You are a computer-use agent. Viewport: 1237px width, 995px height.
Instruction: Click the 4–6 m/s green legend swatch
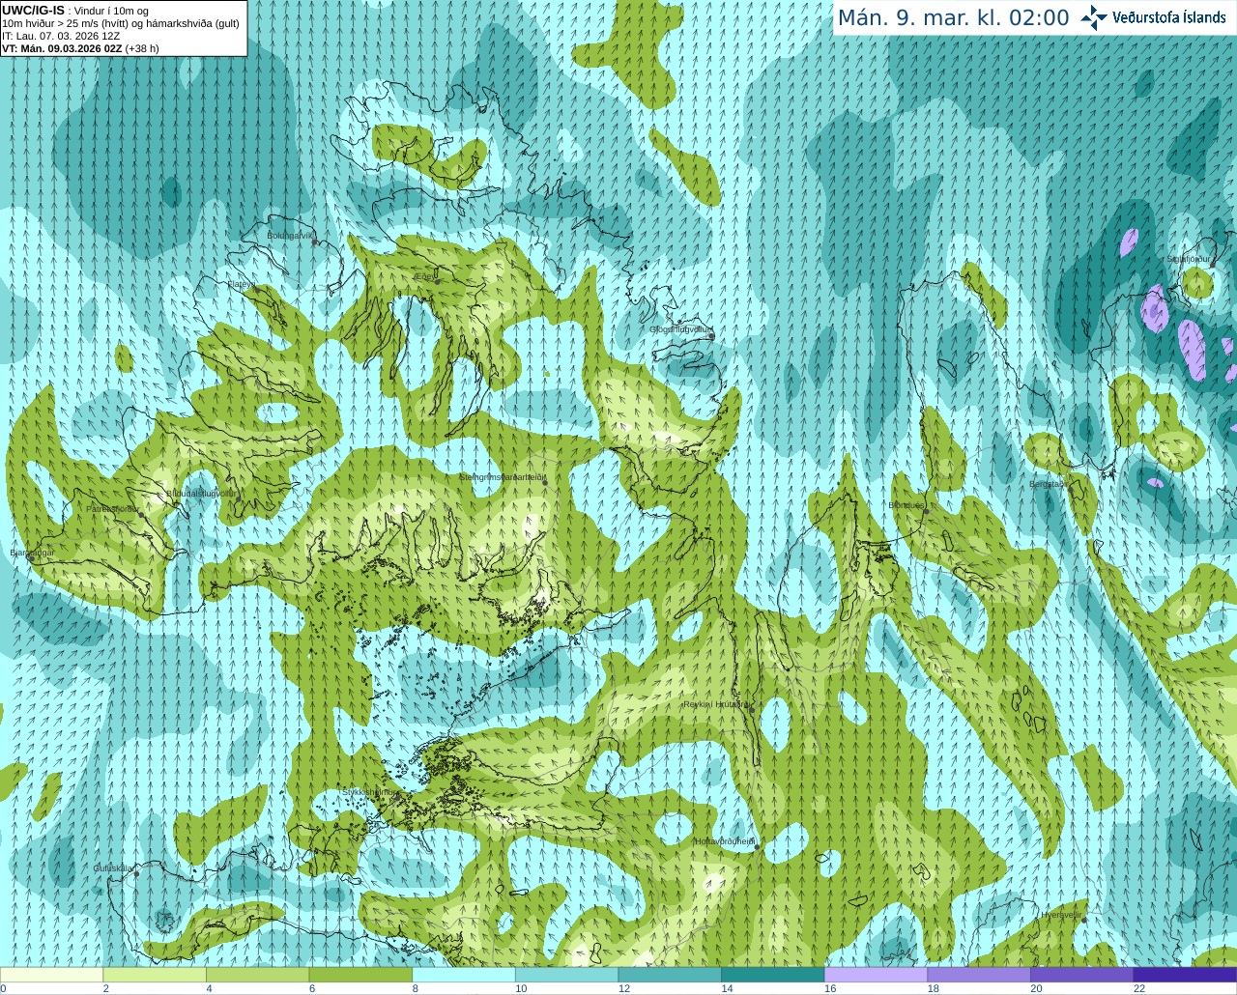[x=257, y=975]
